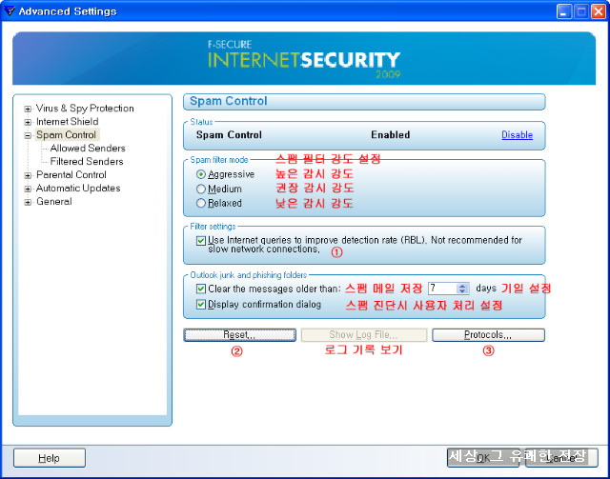Select Parental Control in the tree
This screenshot has height=479, width=610.
tap(71, 175)
